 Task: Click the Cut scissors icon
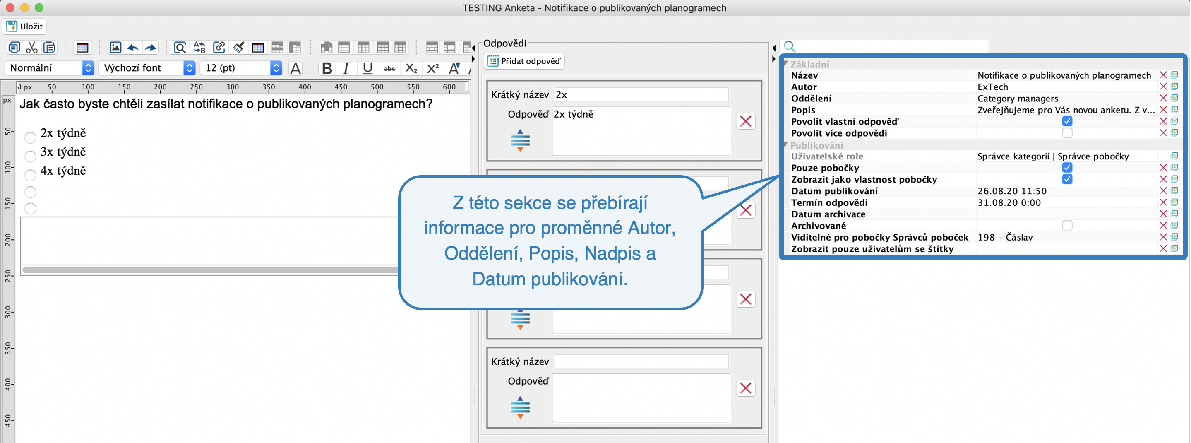31,48
